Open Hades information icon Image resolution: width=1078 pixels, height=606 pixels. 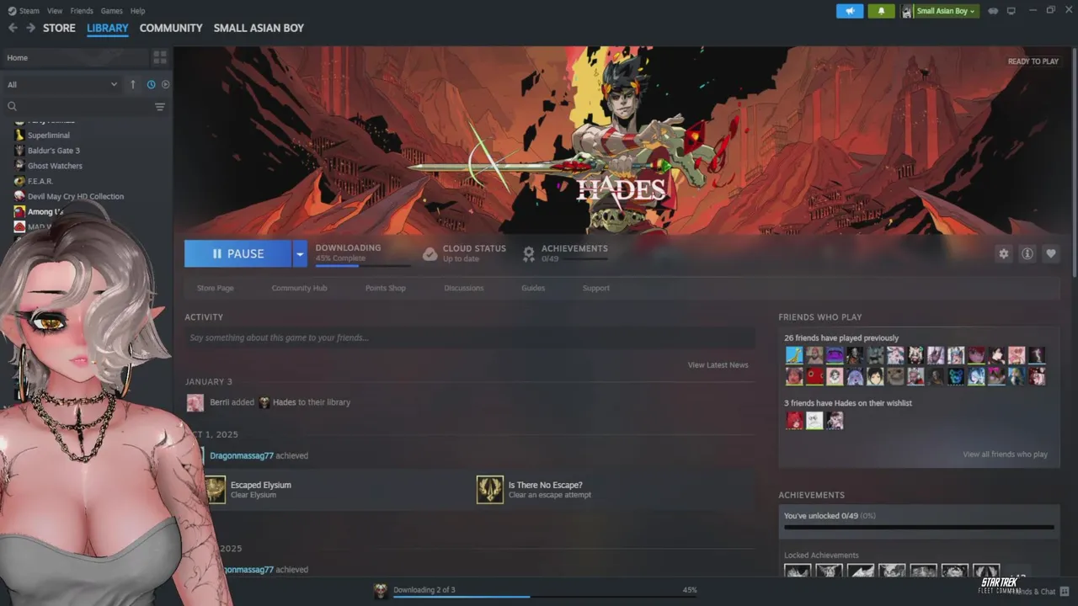[1027, 253]
